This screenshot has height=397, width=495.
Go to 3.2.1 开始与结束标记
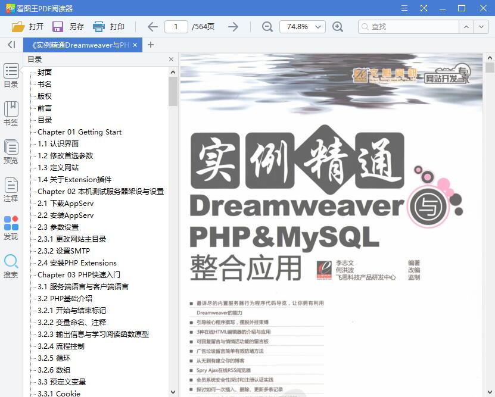[71, 311]
